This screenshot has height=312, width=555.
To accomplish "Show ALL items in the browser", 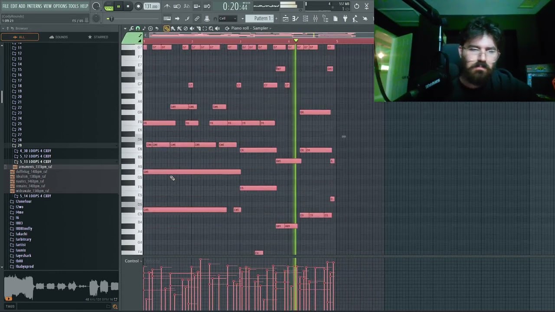I will pyautogui.click(x=20, y=37).
